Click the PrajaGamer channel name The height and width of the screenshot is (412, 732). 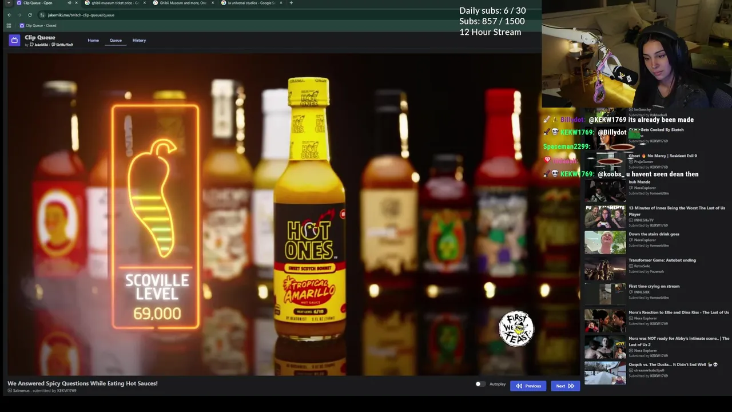643,162
